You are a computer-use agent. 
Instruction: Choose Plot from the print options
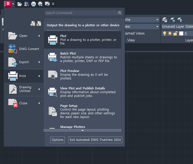pos(83,40)
